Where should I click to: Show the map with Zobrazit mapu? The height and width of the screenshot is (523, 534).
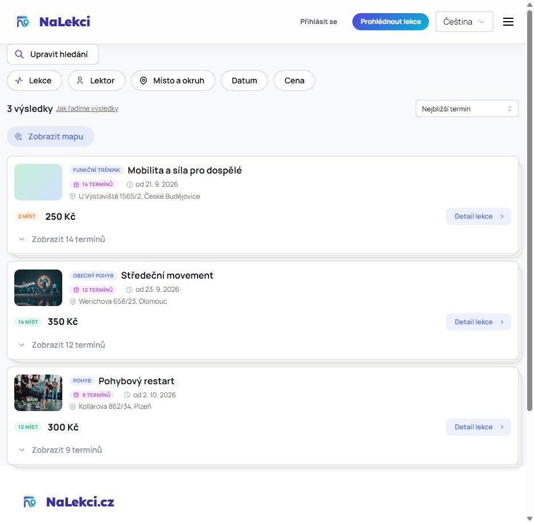[x=50, y=136]
